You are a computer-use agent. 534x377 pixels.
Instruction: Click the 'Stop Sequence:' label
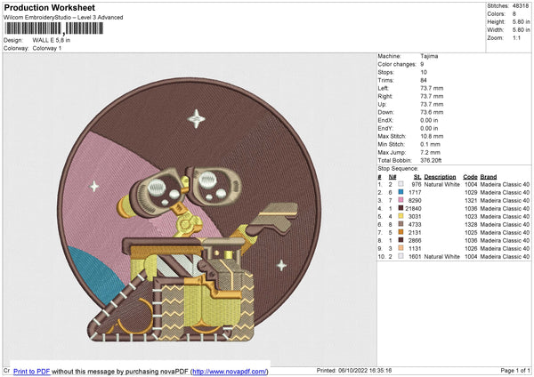(x=398, y=169)
